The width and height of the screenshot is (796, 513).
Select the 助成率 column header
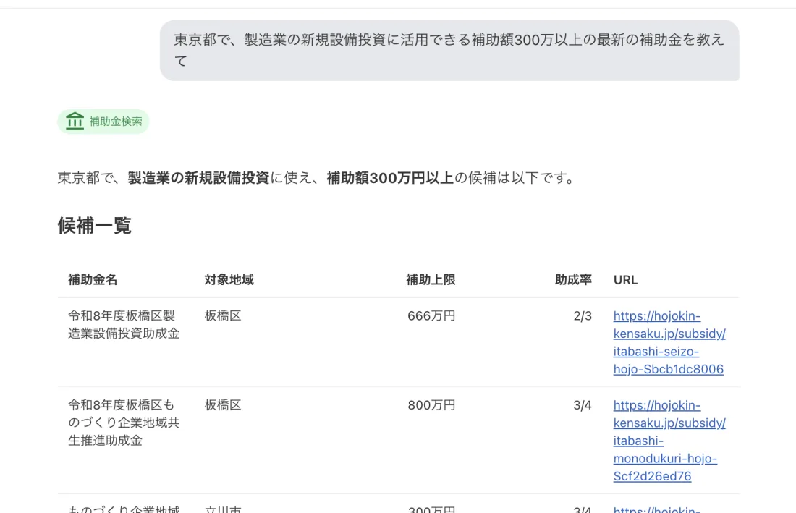pyautogui.click(x=573, y=279)
